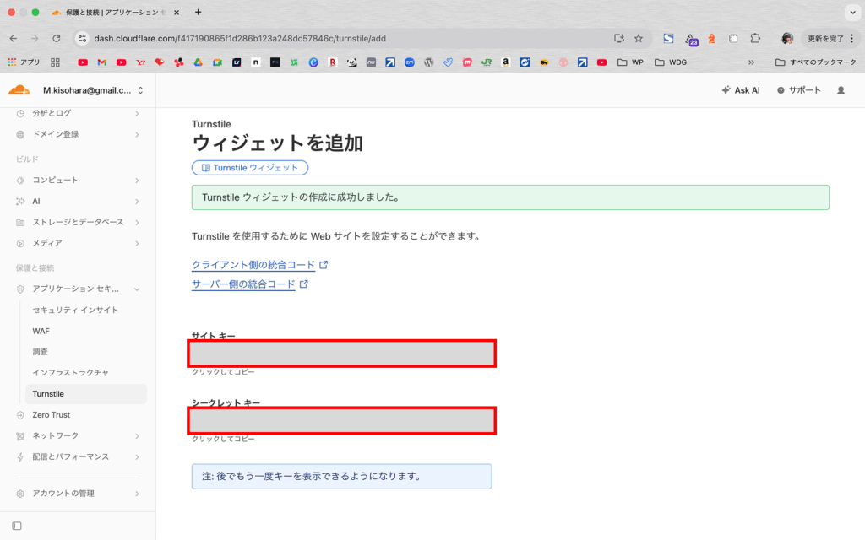Screen dimensions: 865x540
Task: Open the Gmail bookmark icon
Action: [101, 62]
